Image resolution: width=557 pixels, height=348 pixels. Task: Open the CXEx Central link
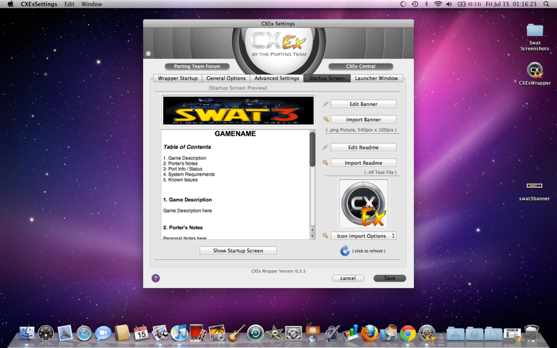coord(361,66)
